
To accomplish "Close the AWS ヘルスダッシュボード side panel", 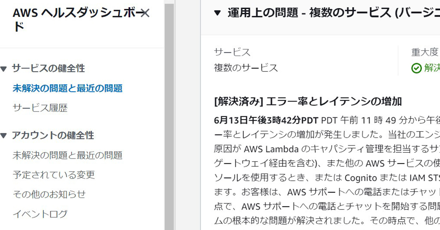I will click(145, 13).
